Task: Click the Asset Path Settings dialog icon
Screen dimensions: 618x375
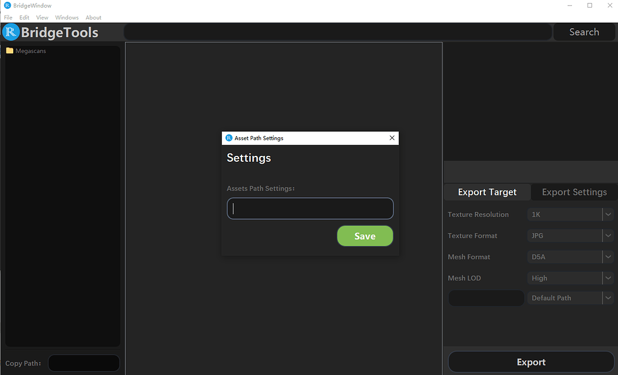Action: click(229, 138)
